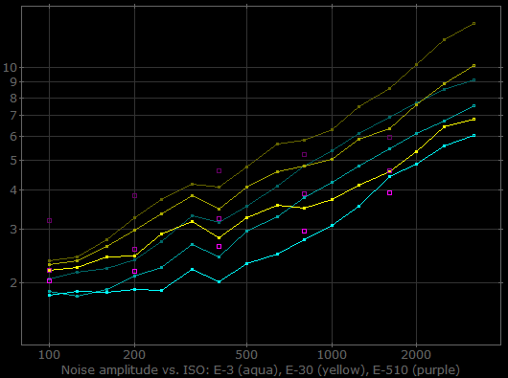
Task: Click the y-axis label "7"
Action: tap(13, 116)
